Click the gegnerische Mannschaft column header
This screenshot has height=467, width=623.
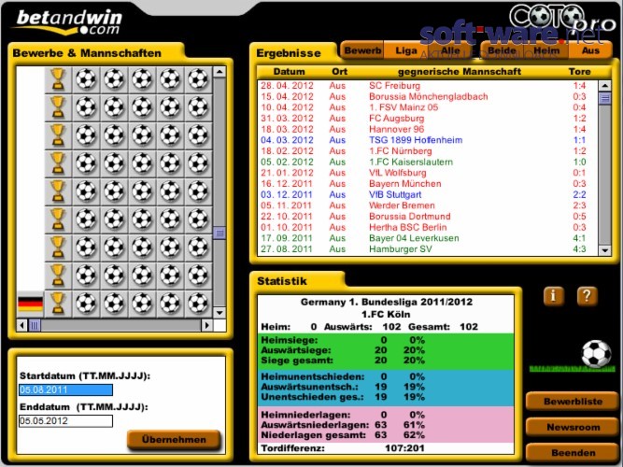460,72
